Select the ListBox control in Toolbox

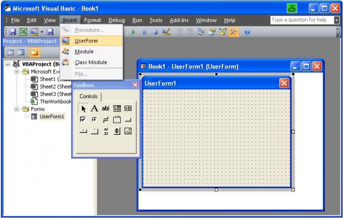[x=128, y=108]
